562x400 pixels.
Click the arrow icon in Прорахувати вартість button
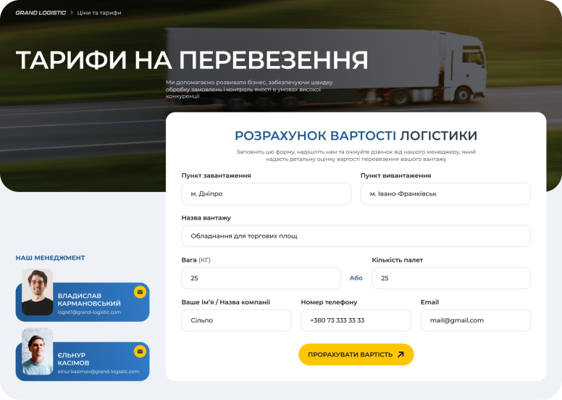[400, 354]
